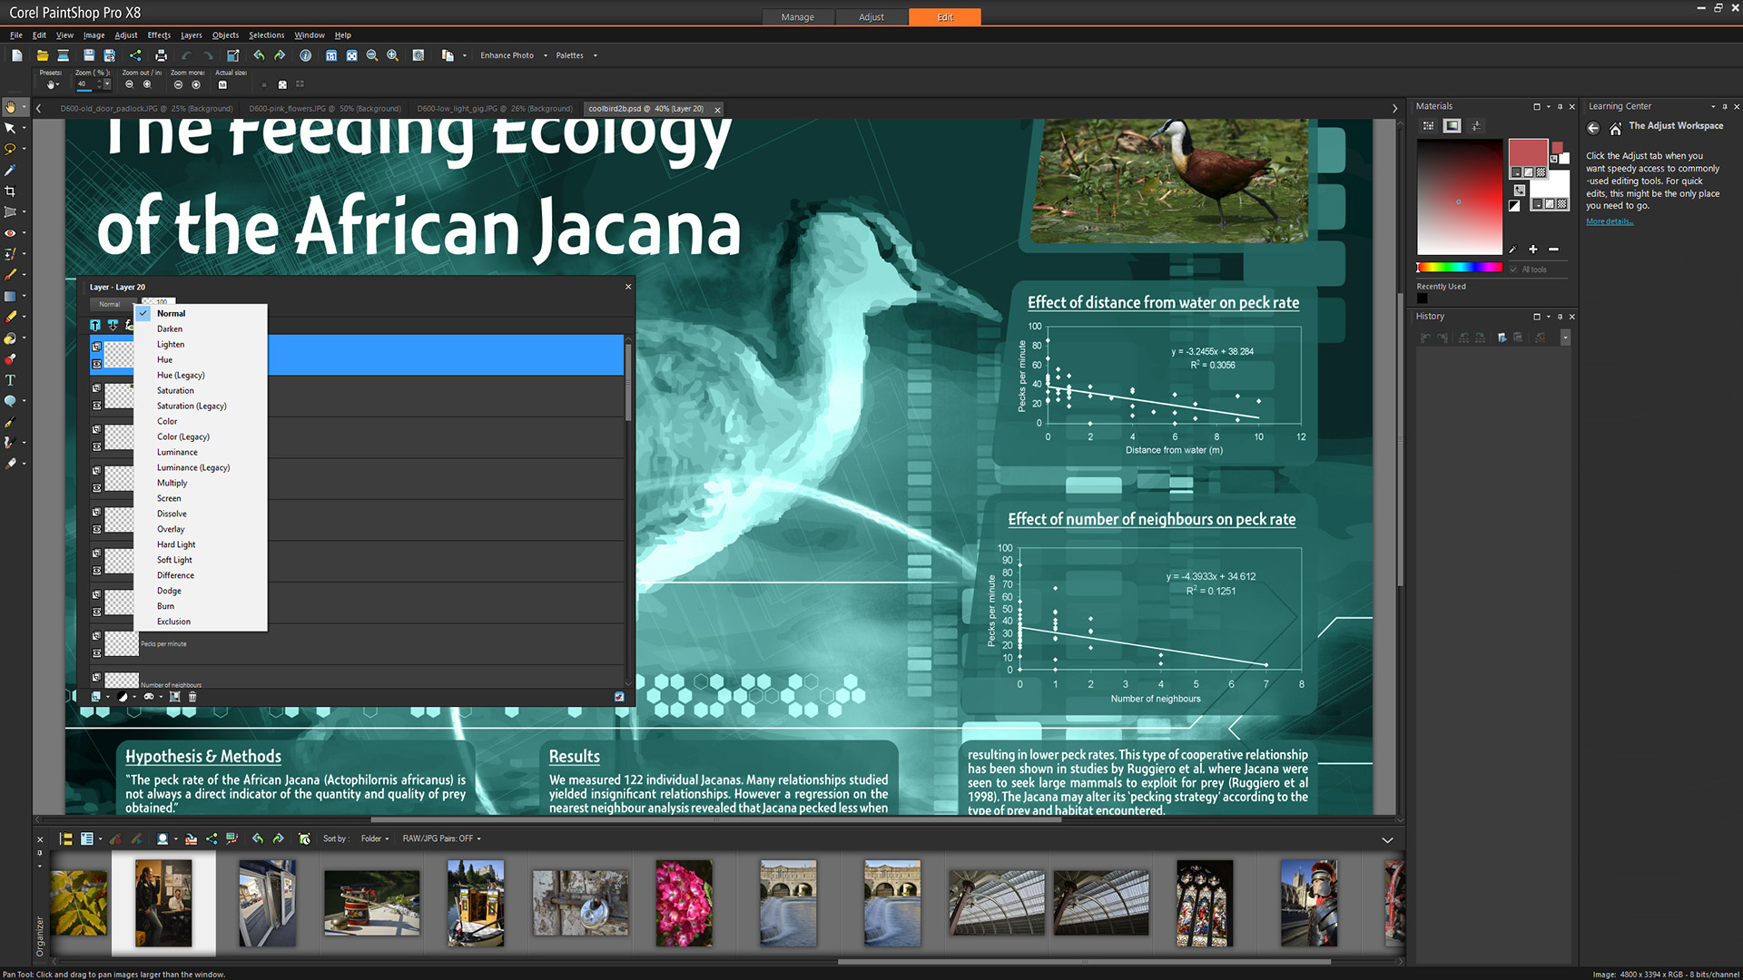Select the Dropper tool
The height and width of the screenshot is (980, 1743).
tap(10, 170)
